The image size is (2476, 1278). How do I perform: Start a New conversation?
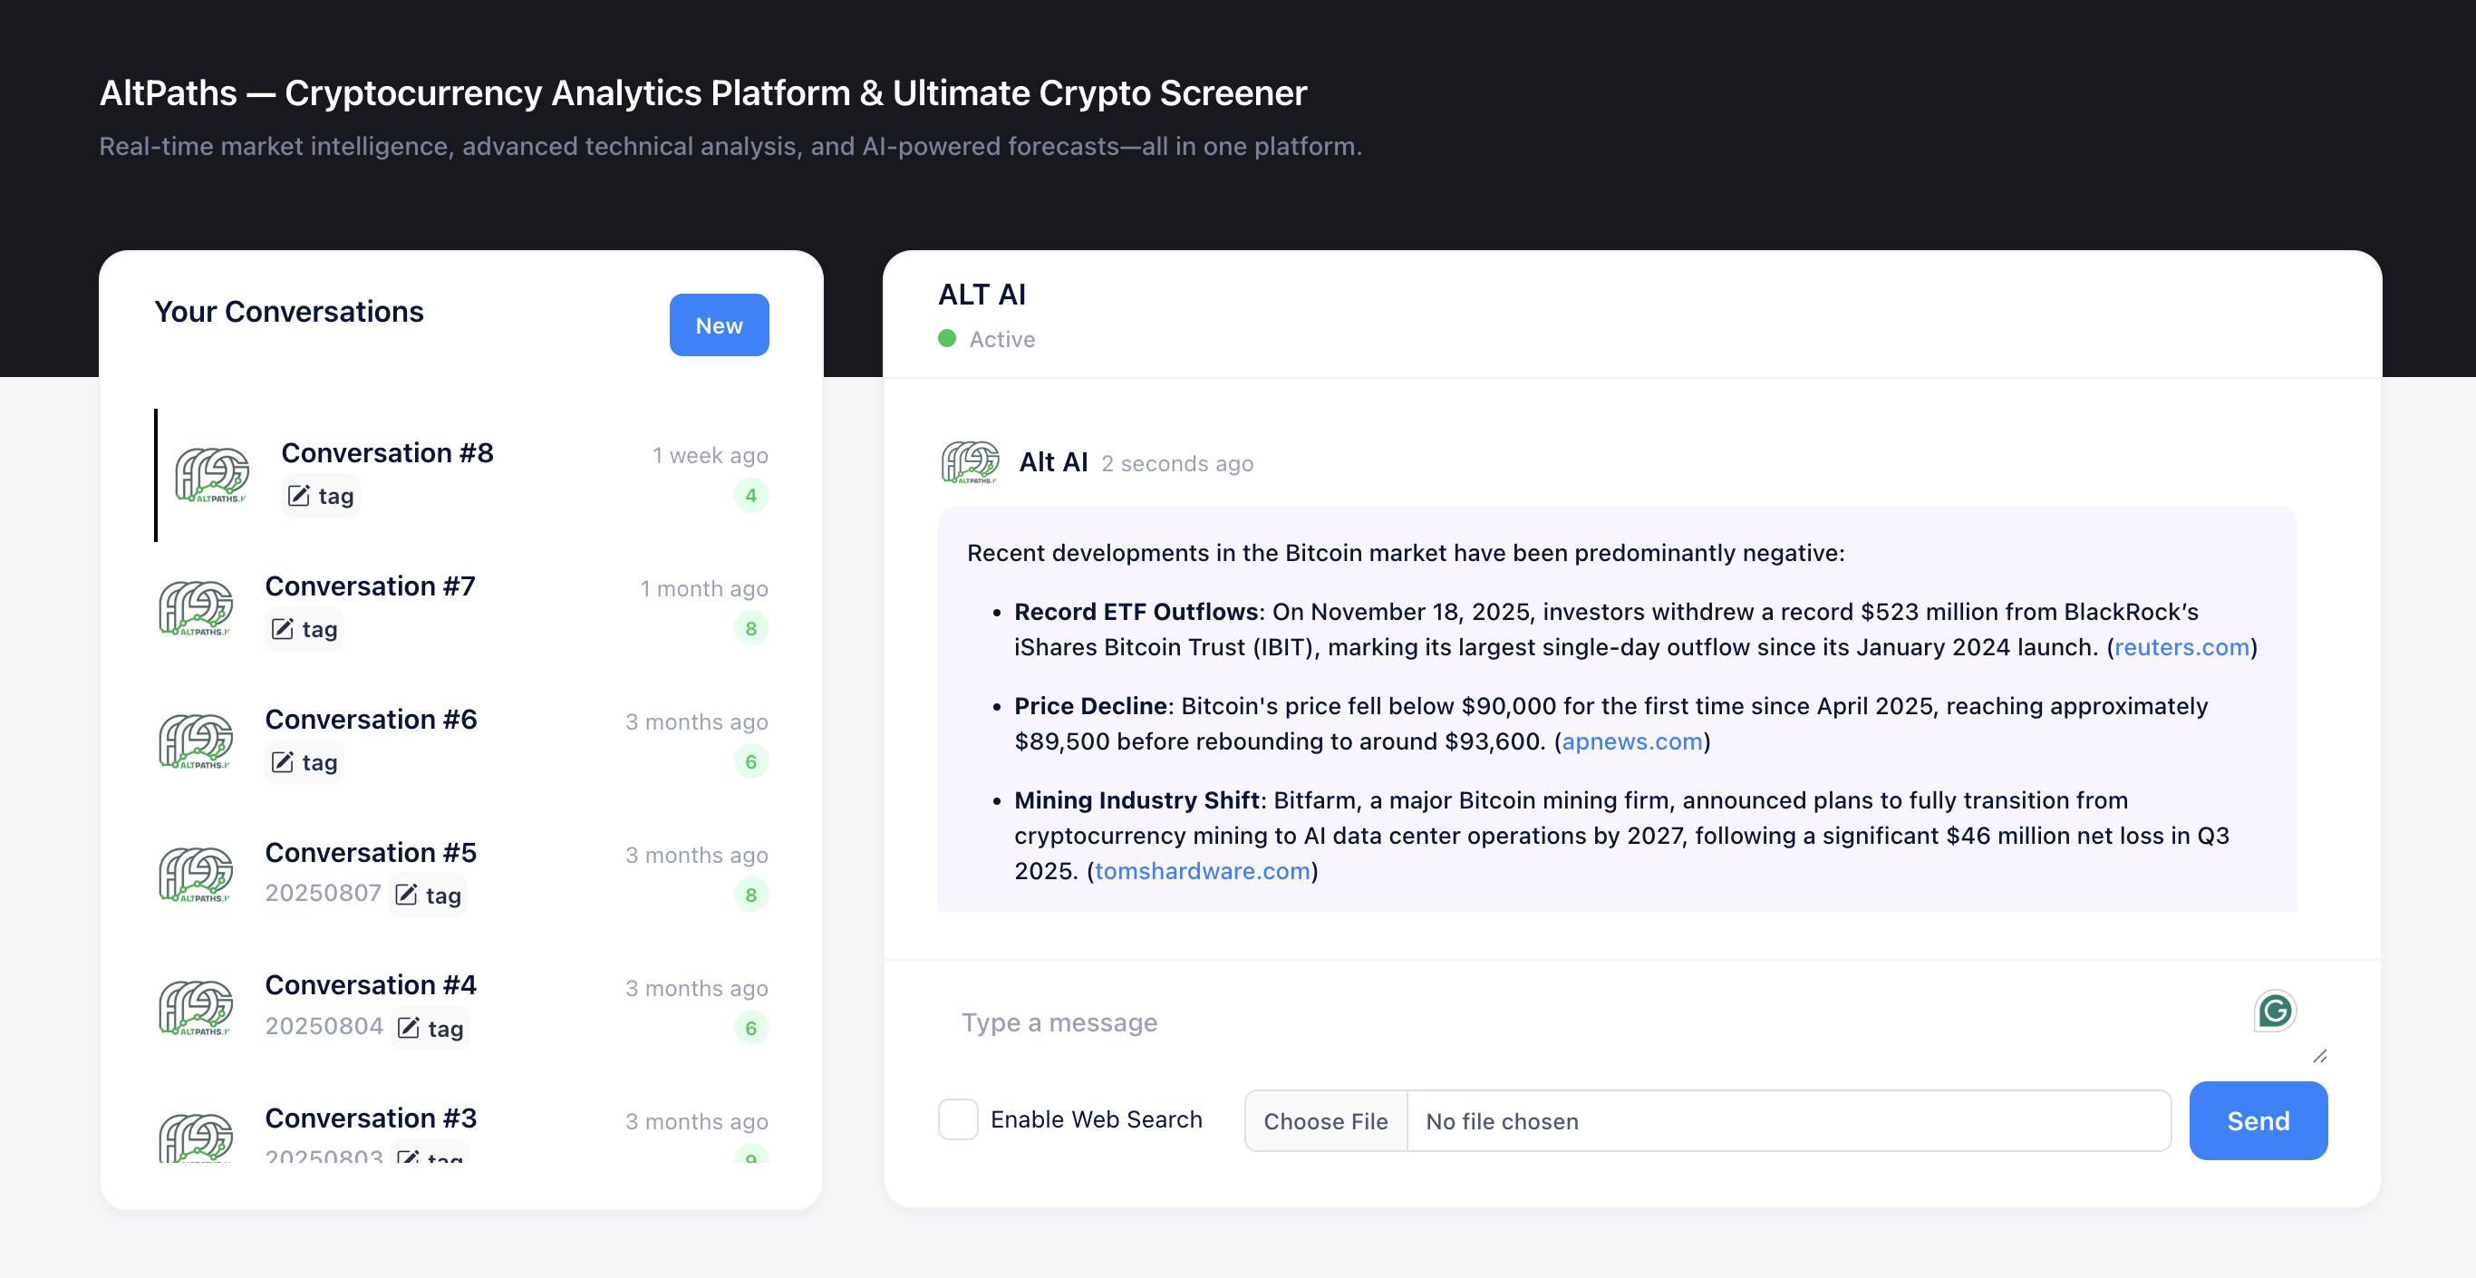click(x=719, y=325)
